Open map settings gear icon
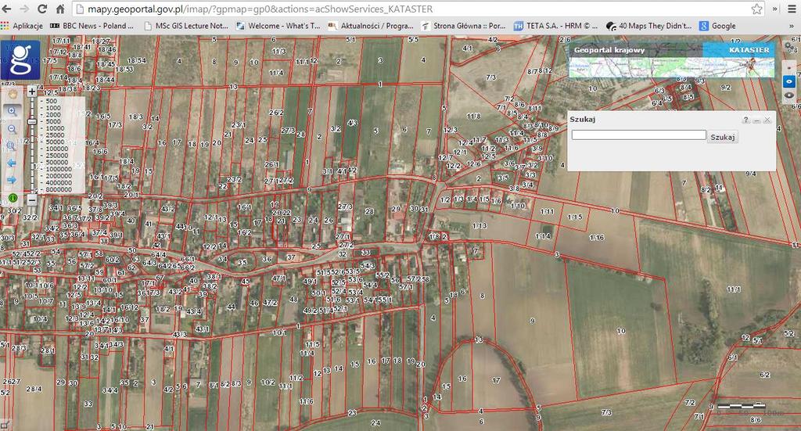 coord(789,48)
